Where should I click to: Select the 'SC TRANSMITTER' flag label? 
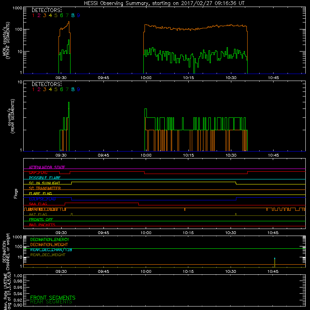click(x=45, y=188)
